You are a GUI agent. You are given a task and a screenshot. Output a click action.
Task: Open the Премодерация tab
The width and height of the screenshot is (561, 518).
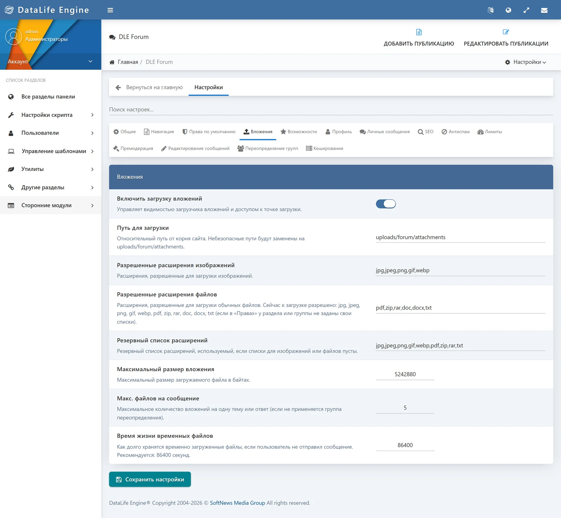coord(133,149)
